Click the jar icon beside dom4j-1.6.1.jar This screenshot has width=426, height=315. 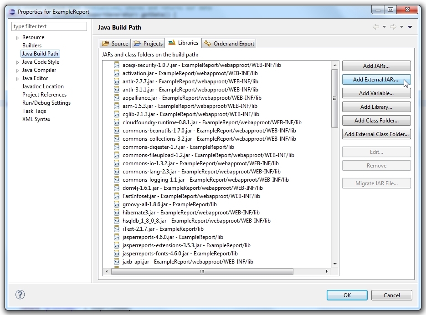click(x=117, y=188)
